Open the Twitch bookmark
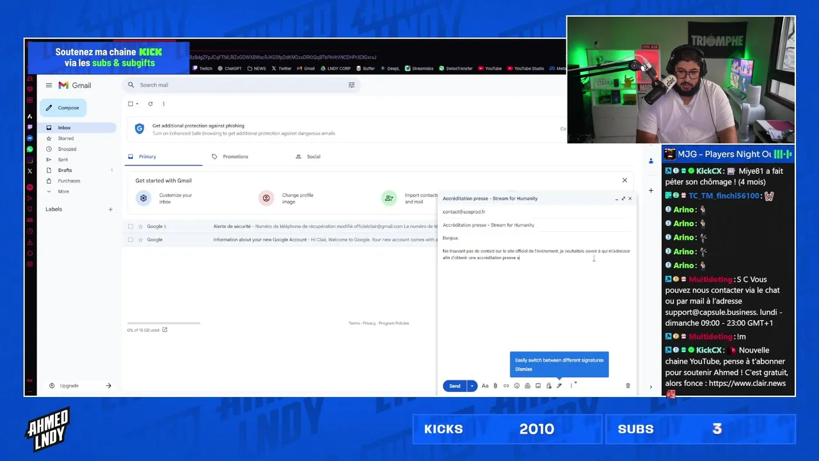The width and height of the screenshot is (819, 461). tap(202, 69)
